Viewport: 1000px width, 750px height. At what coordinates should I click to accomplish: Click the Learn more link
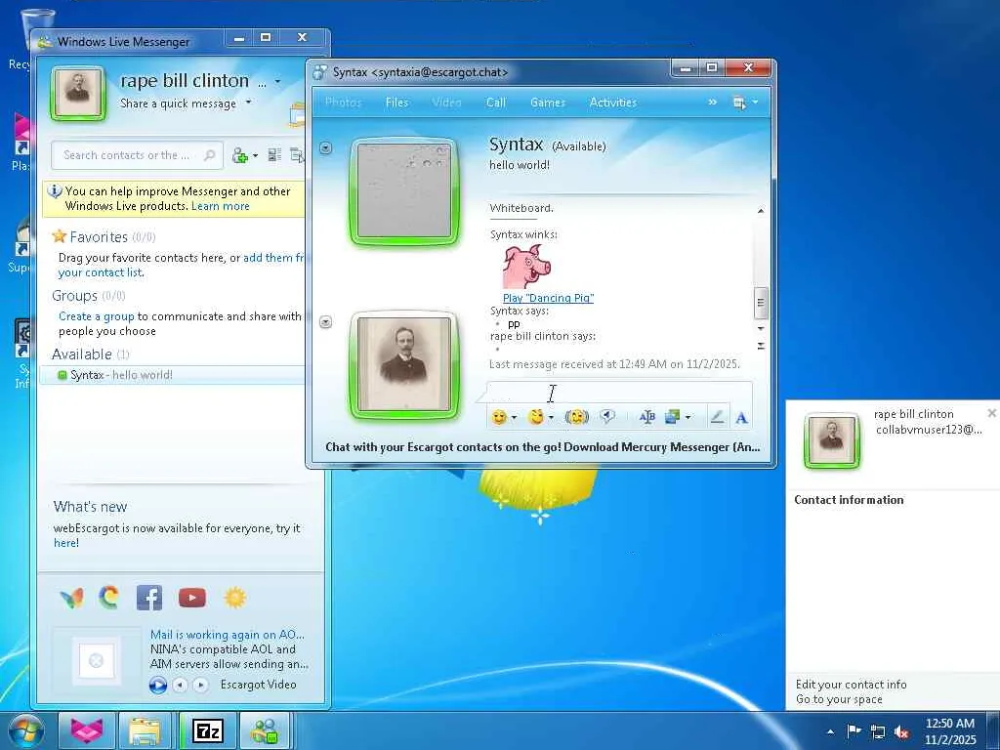220,206
